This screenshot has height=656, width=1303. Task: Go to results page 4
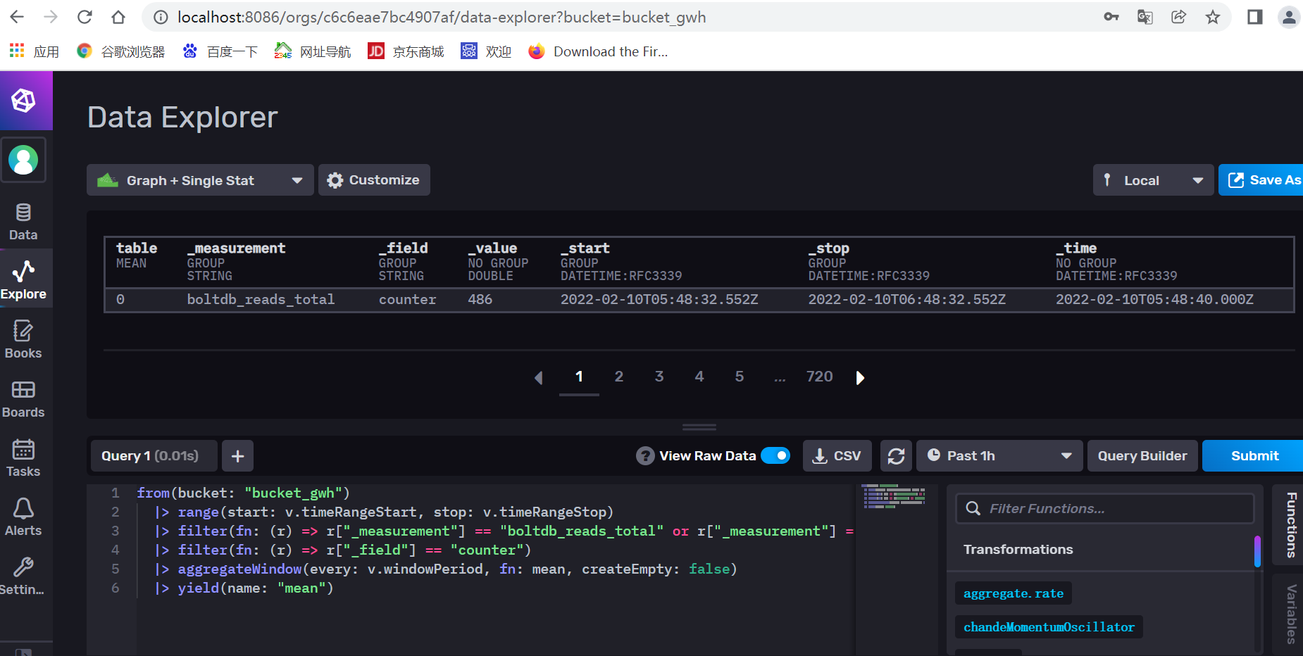tap(699, 377)
